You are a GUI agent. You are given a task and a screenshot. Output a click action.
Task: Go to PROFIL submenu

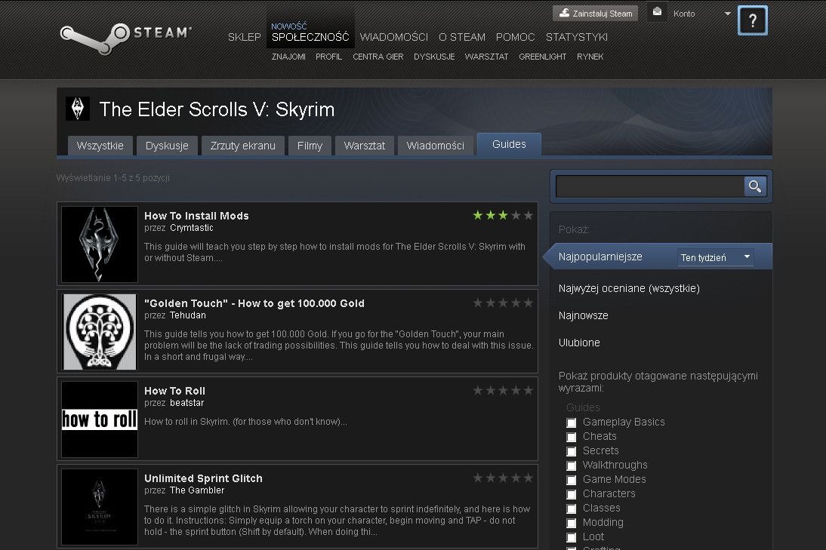328,57
